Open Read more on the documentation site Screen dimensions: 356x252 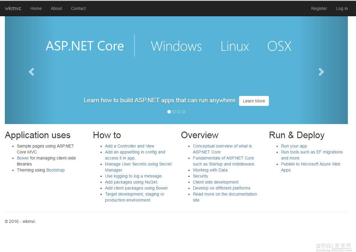(x=225, y=197)
